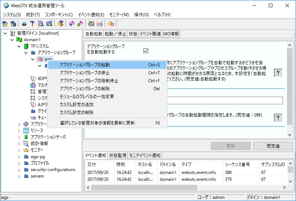Click the single hammer toolbar icon

32,23
